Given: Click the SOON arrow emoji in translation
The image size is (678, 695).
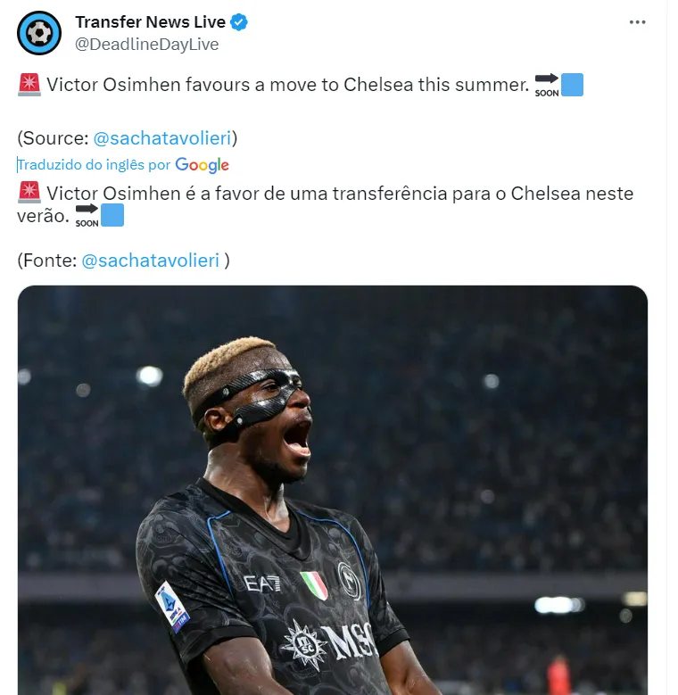Looking at the screenshot, I should 87,215.
